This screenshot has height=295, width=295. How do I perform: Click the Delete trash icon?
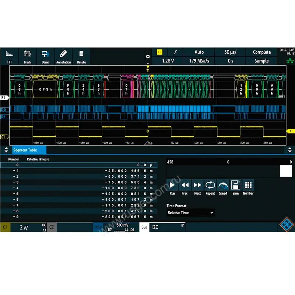click(x=81, y=56)
